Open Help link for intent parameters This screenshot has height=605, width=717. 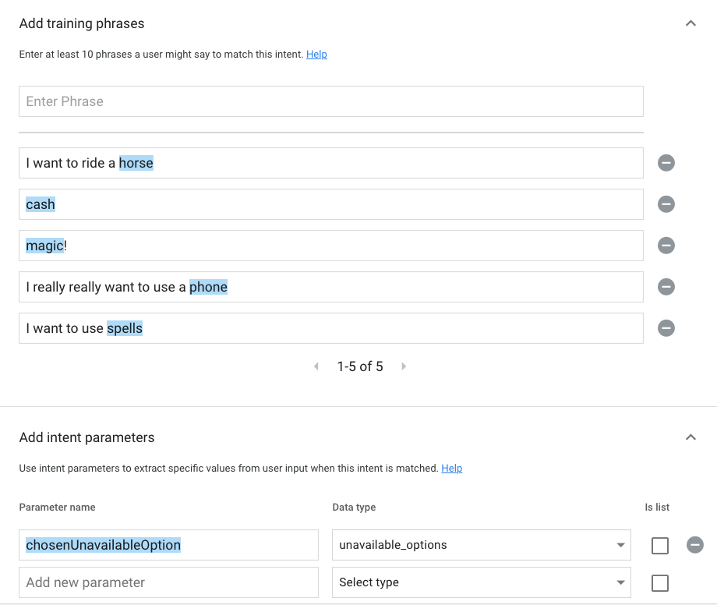[451, 469]
